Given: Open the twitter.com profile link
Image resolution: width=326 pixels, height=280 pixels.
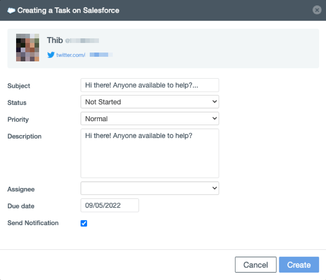Looking at the screenshot, I should point(71,55).
